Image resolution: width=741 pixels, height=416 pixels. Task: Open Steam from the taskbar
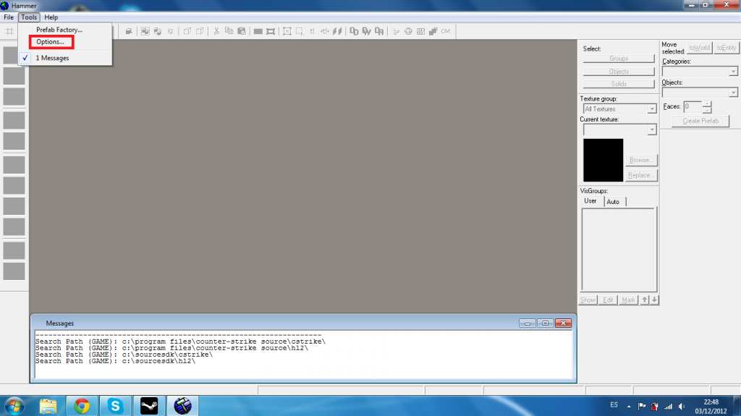tap(149, 406)
